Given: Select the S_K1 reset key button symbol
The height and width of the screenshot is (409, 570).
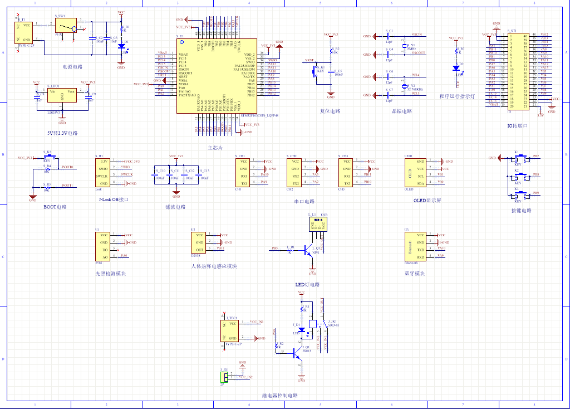Looking at the screenshot, I should (x=315, y=71).
